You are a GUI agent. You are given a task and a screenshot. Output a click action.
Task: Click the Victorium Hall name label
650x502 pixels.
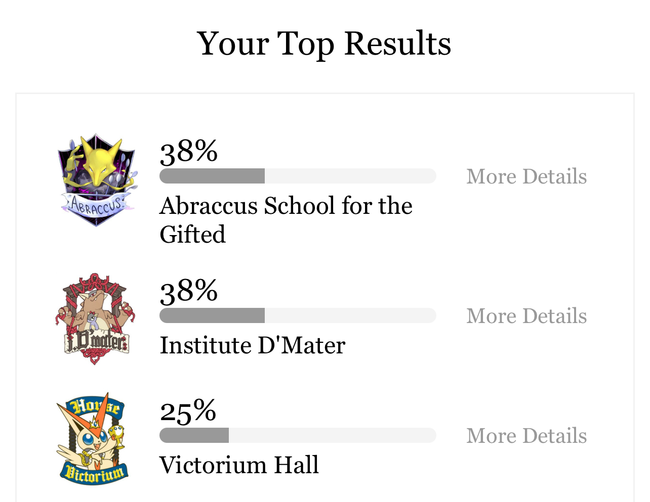(x=239, y=465)
